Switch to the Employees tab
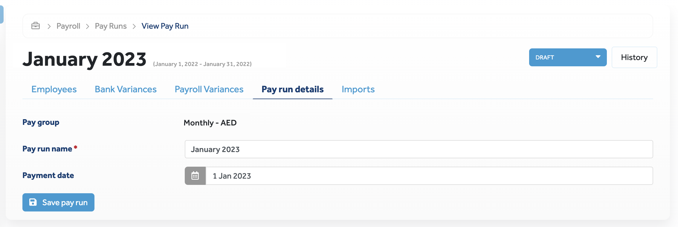This screenshot has width=678, height=227. click(x=54, y=89)
